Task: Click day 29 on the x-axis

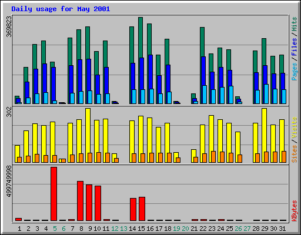Action: (x=265, y=229)
